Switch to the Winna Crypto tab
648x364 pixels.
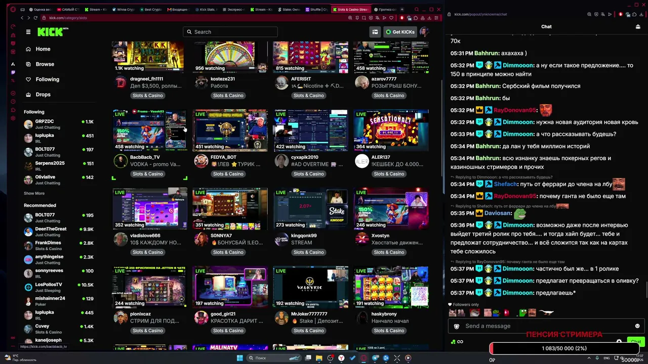[x=124, y=9]
